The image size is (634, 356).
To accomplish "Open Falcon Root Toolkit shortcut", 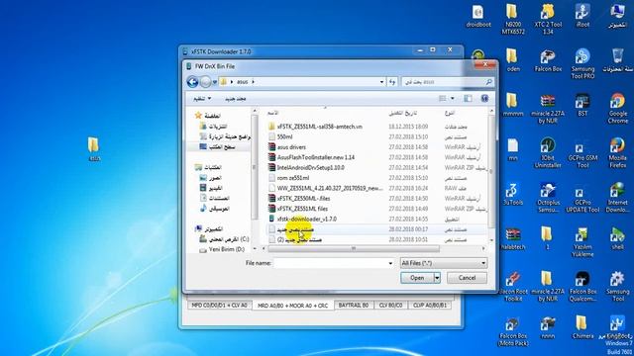I will click(x=513, y=286).
